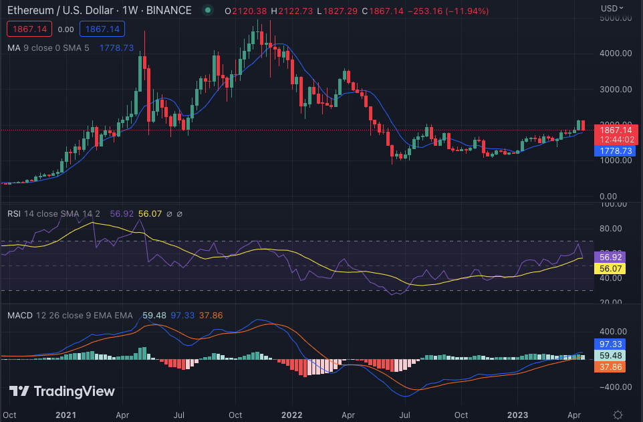Screen dimensions: 643x422
Task: Click the red 1867.14 price axis label
Action: click(x=616, y=130)
